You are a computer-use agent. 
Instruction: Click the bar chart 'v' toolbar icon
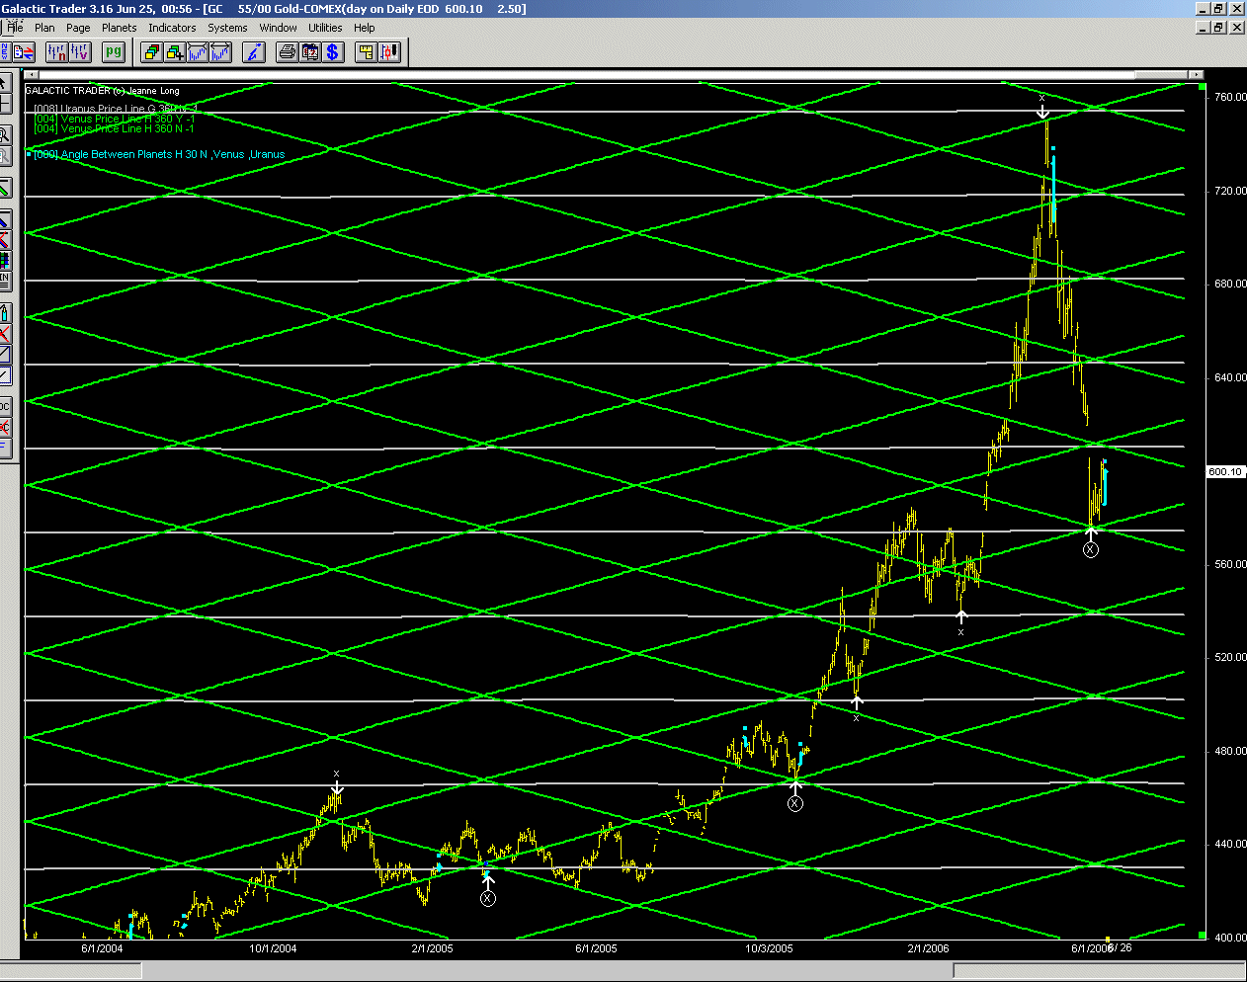click(x=80, y=51)
